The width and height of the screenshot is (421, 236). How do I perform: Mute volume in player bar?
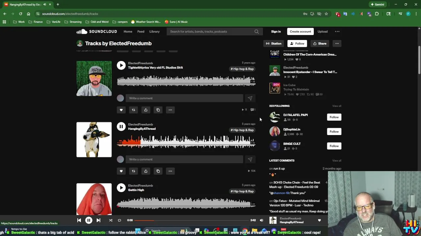pyautogui.click(x=261, y=220)
